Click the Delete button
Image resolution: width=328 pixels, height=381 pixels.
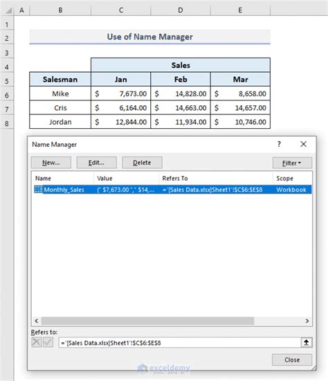[x=142, y=163]
